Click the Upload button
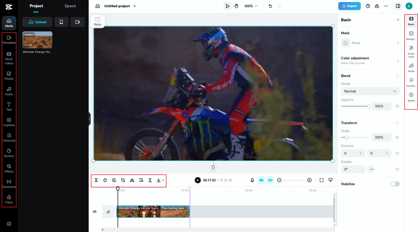 coord(37,22)
